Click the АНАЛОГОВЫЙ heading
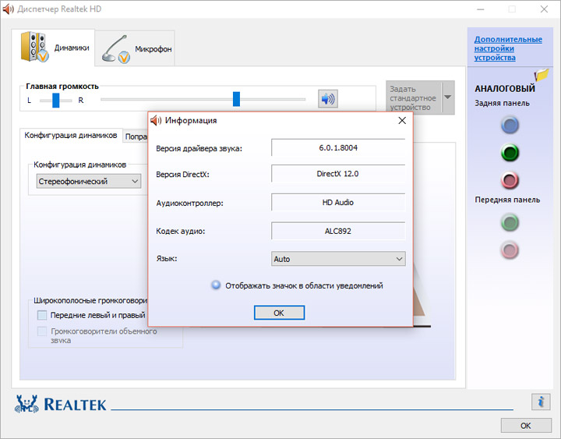This screenshot has height=439, width=561. [x=505, y=88]
